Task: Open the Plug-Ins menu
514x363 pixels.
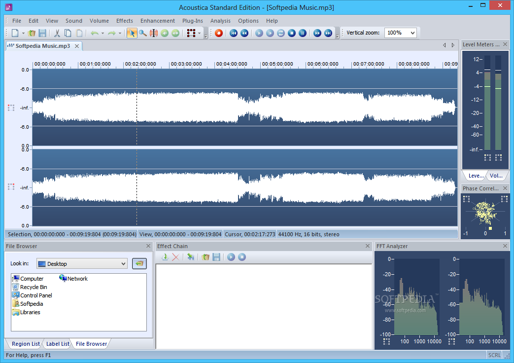Action: [192, 21]
